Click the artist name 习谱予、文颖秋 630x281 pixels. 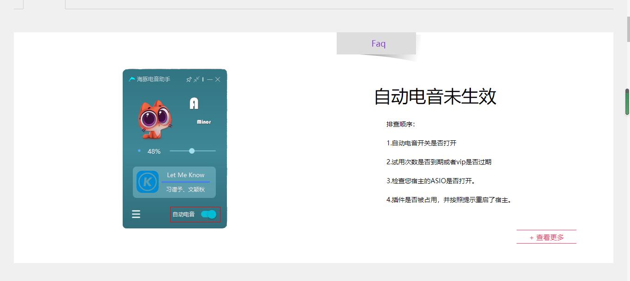[x=185, y=189]
